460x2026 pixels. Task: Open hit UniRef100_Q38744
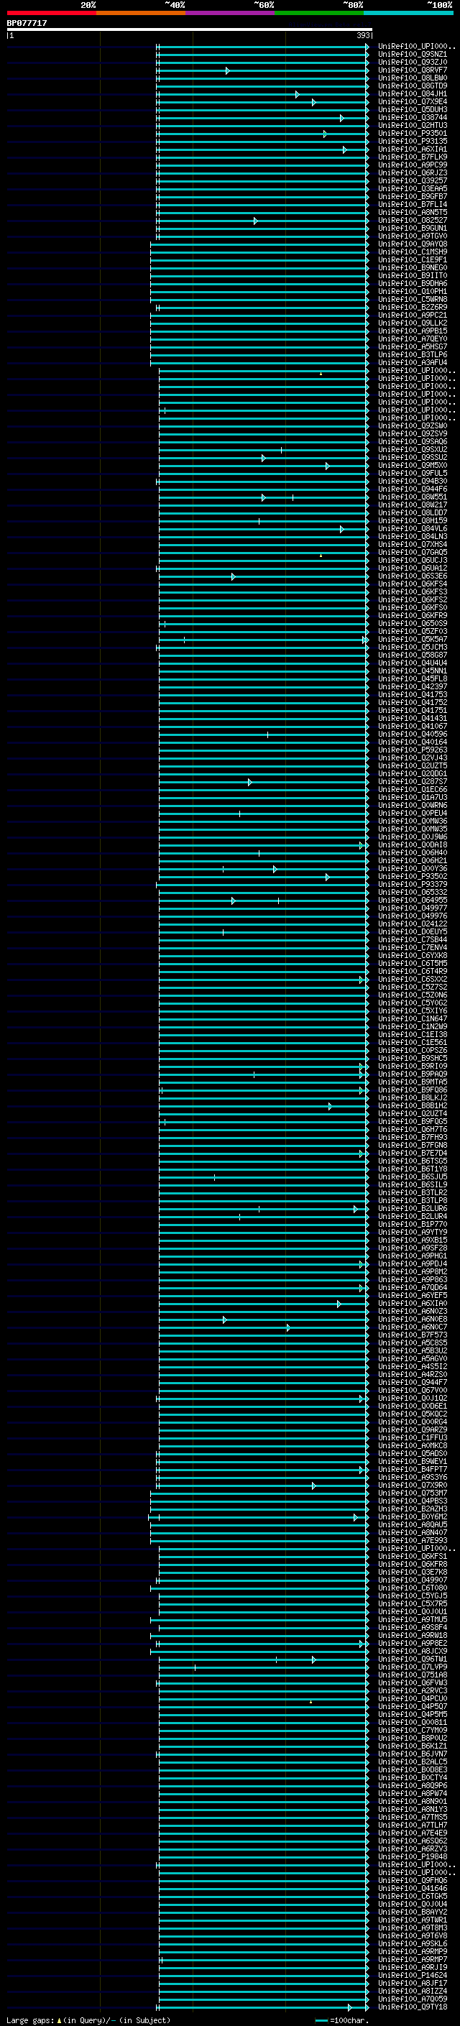point(413,118)
